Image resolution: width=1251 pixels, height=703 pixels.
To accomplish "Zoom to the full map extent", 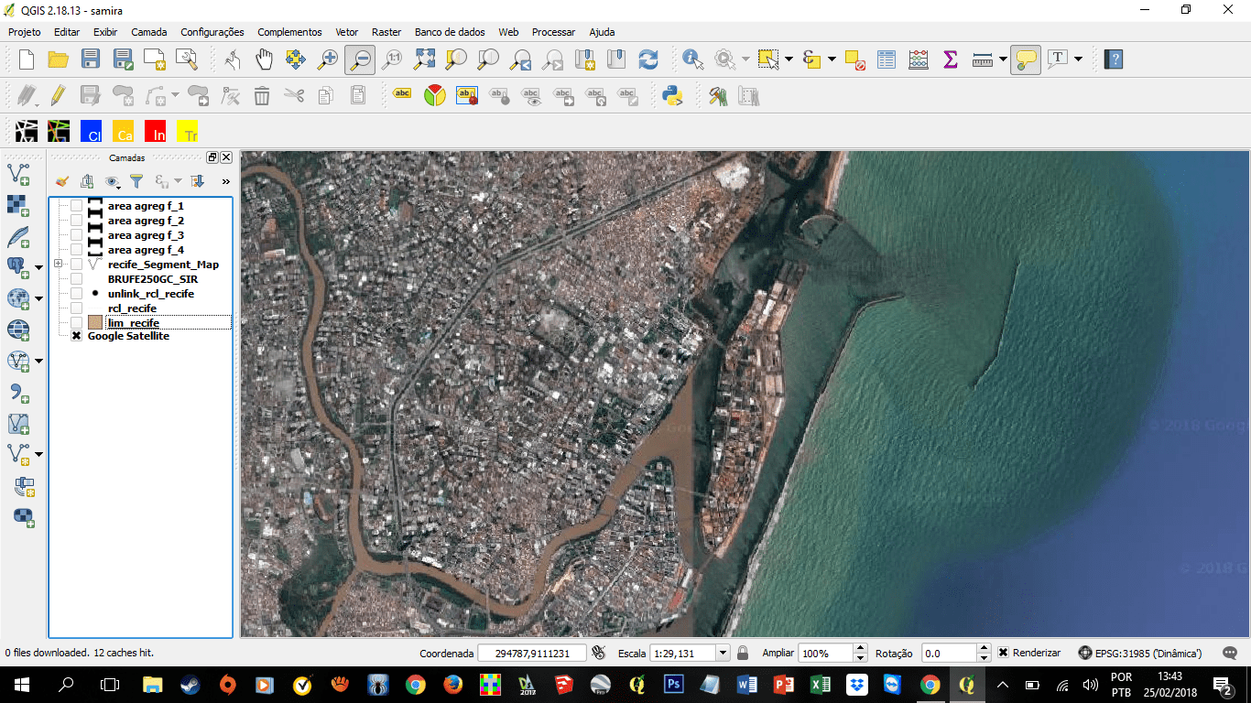I will pos(426,59).
